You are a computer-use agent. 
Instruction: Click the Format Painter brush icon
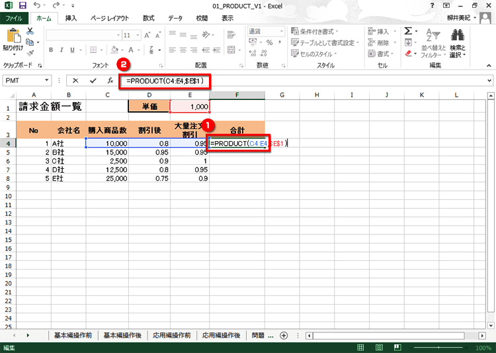tap(30, 54)
